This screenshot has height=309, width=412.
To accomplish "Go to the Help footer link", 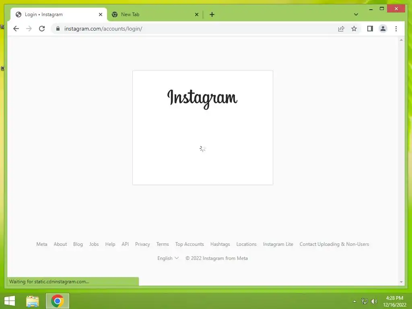I will point(110,244).
